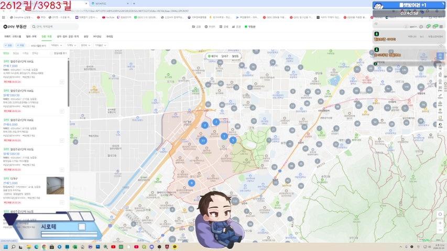
Task: Switch to the 아파트·오피스텔 tab
Action: click(13, 37)
